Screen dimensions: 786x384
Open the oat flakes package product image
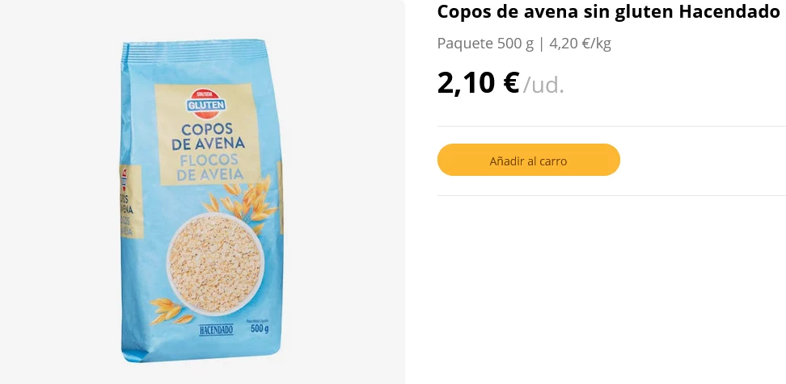click(201, 200)
